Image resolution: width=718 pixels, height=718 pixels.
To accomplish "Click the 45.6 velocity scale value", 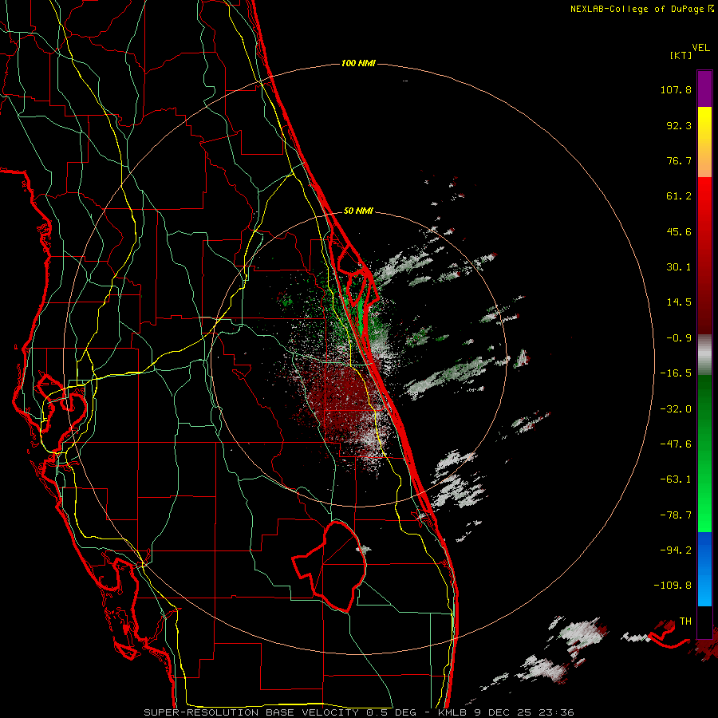I will pyautogui.click(x=679, y=231).
